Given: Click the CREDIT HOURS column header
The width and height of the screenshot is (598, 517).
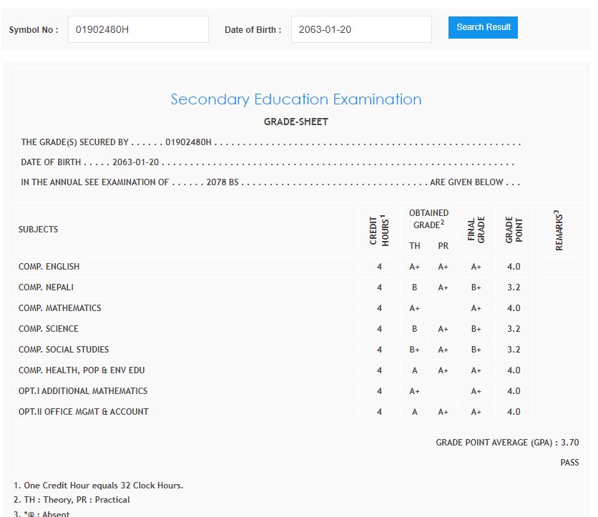Looking at the screenshot, I should coord(378,230).
